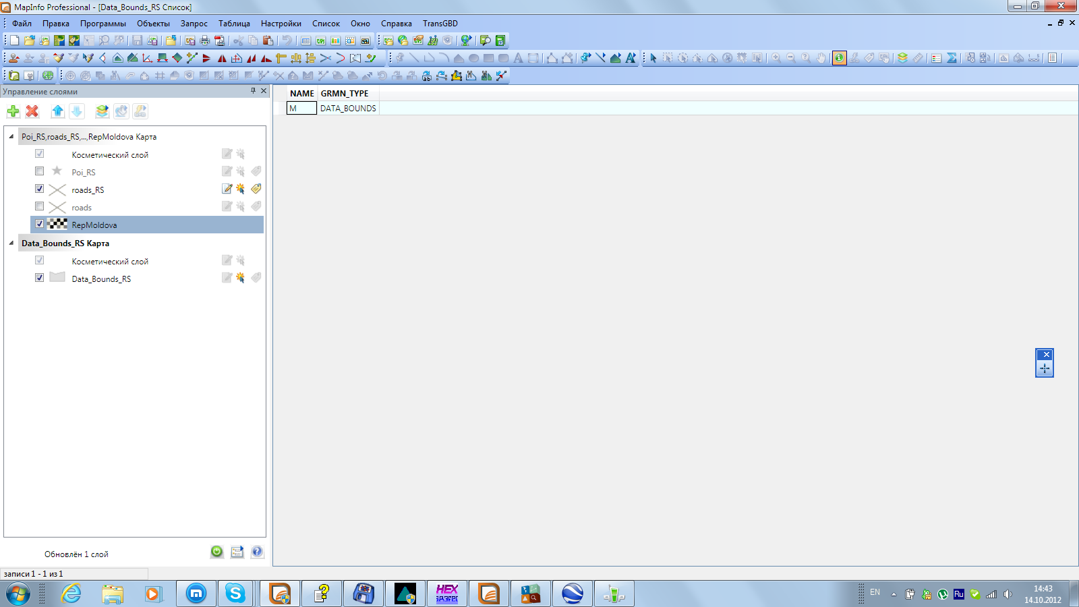Collapse the Data_Bounds_RS Карта group
Screen dimensions: 1079x607
pyautogui.click(x=11, y=243)
